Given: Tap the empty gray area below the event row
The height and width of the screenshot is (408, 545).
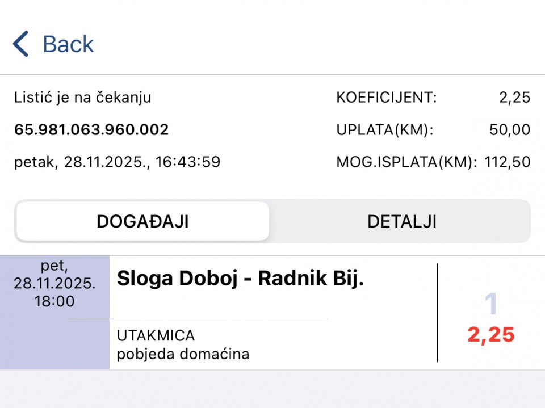Looking at the screenshot, I should point(272,389).
